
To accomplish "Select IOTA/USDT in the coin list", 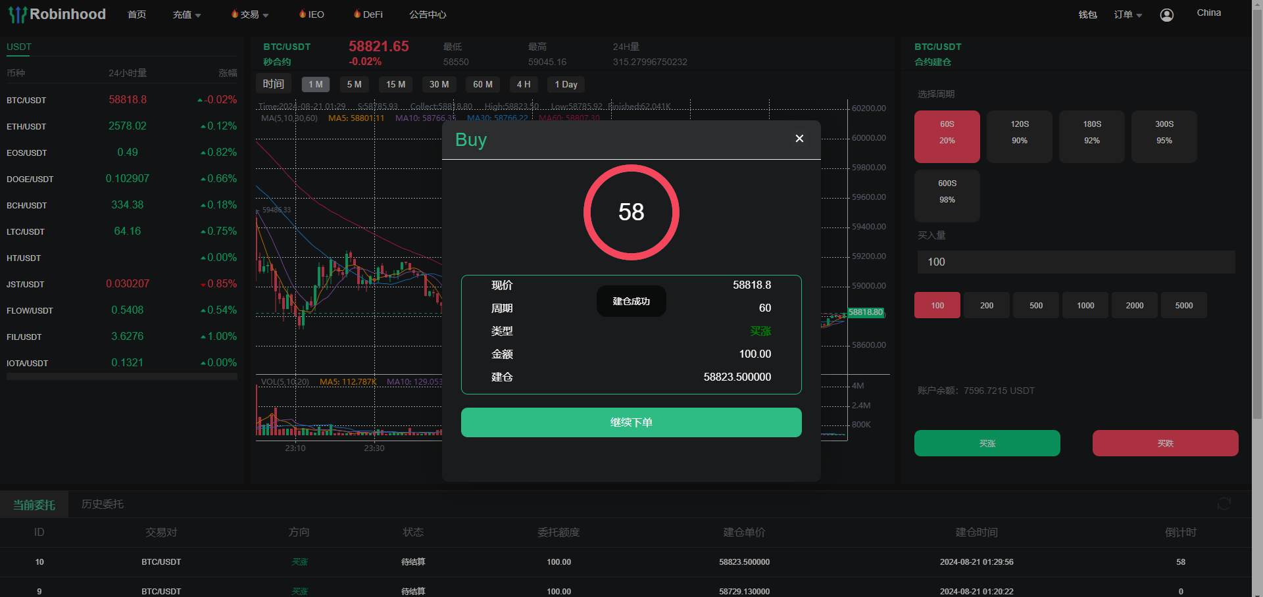I will (122, 363).
